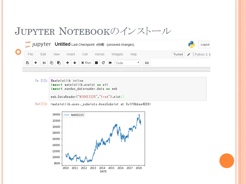
Task: Click the In [1] cell prompt
Action: 41,81
